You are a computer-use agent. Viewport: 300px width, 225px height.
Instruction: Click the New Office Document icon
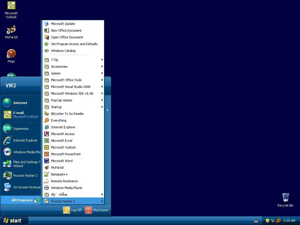pos(47,30)
